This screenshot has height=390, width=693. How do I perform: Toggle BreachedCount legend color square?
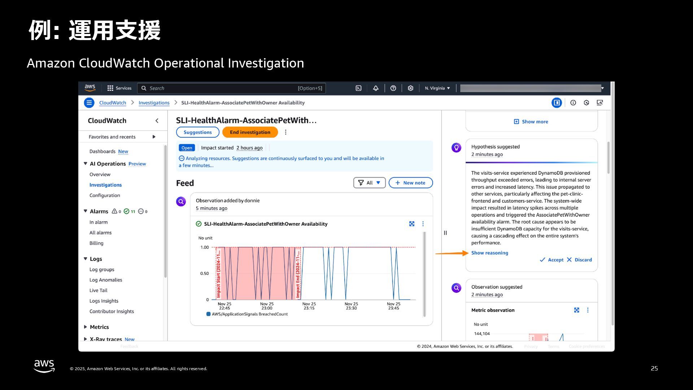point(208,314)
